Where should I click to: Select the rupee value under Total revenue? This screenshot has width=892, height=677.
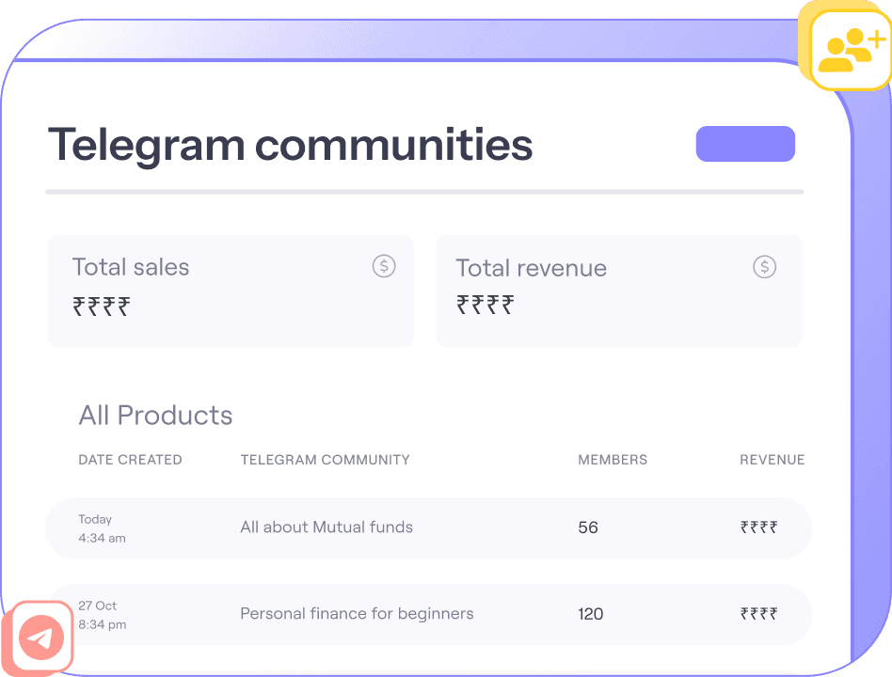coord(486,305)
